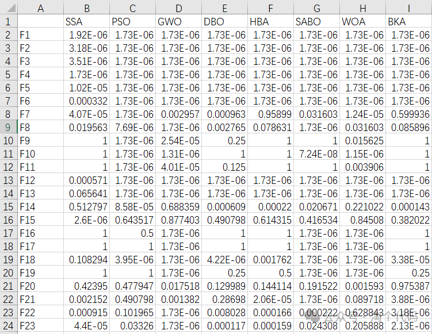Click cell containing 0.28698
This screenshot has width=432, height=334.
(224, 299)
